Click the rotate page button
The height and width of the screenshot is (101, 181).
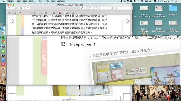(x=90, y=8)
